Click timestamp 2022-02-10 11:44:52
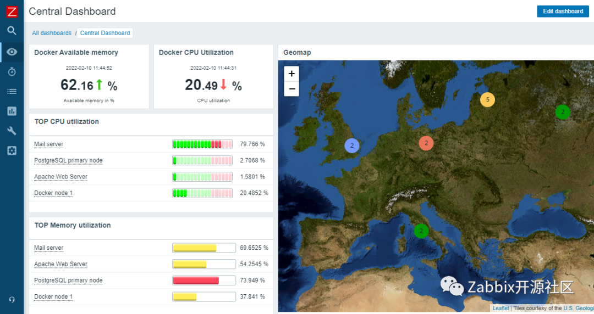 [89, 68]
